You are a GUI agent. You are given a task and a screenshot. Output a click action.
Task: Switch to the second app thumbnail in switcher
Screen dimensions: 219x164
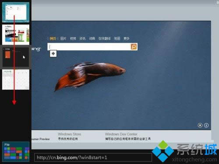(x=16, y=35)
